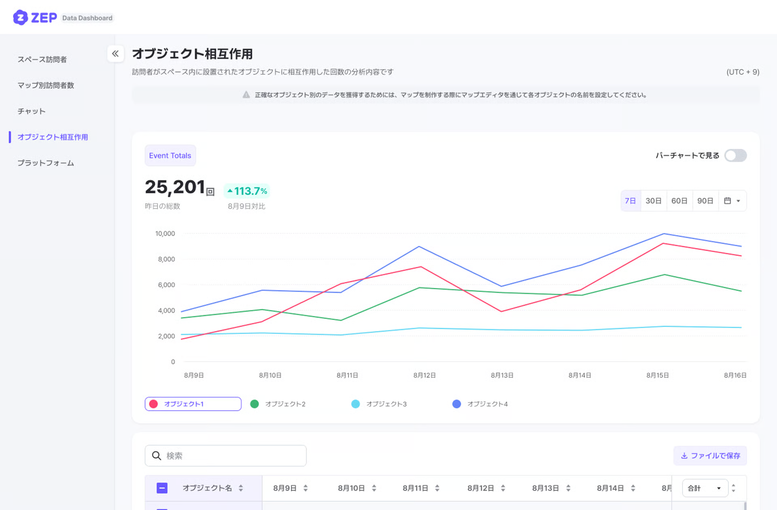Click ファイルで保存 to download

pos(710,456)
